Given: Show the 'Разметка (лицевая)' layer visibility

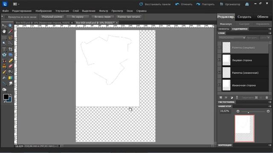Looking at the screenshot, I should pos(219,48).
